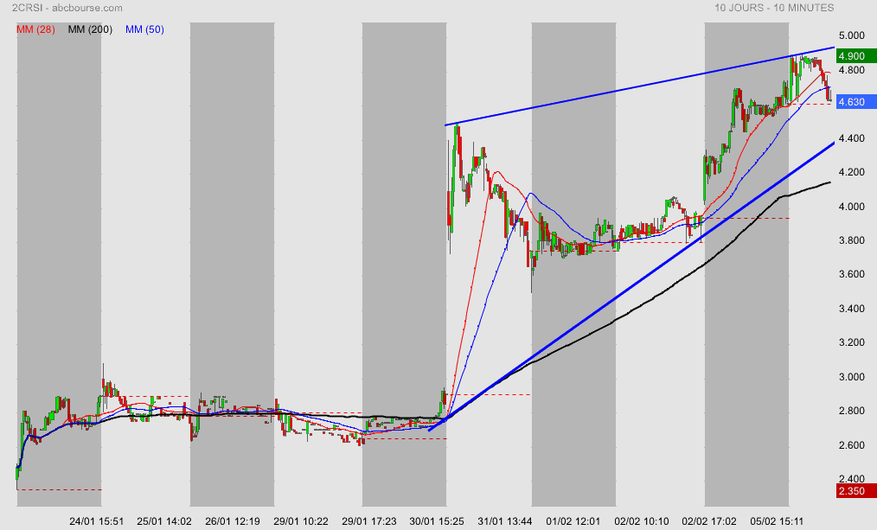Click the 3.000 price axis label

tap(852, 377)
